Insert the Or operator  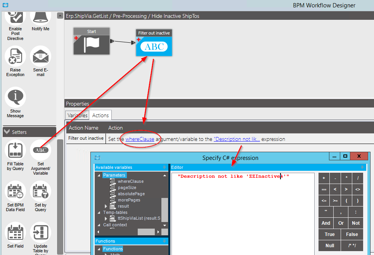(x=341, y=223)
